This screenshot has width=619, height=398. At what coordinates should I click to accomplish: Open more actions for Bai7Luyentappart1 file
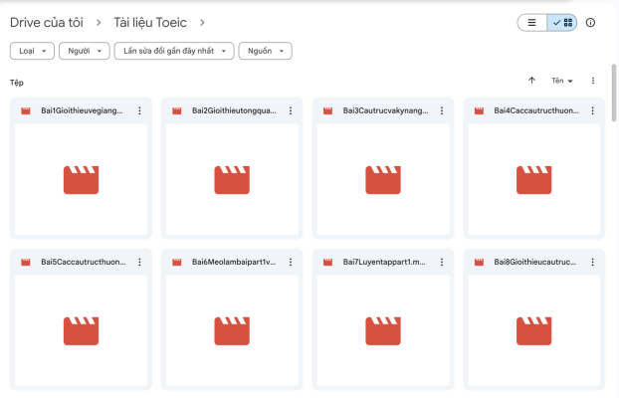441,262
